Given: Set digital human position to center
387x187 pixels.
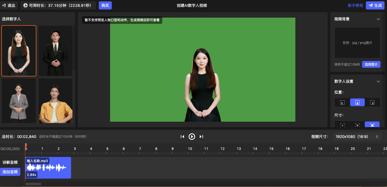Looking at the screenshot, I should (357, 102).
